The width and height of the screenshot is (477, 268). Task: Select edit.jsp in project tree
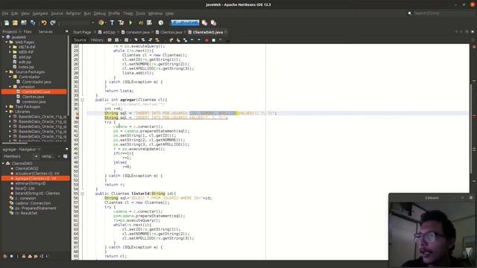(x=25, y=62)
